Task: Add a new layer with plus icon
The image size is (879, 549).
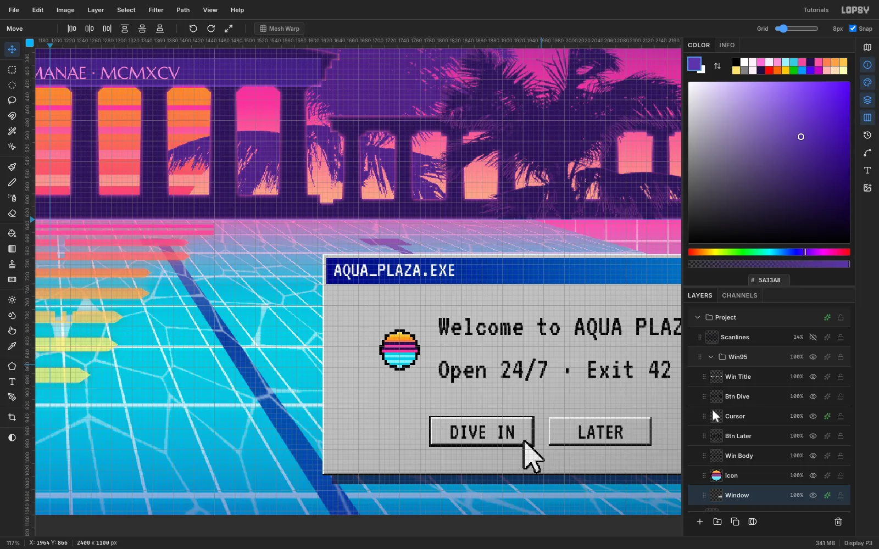Action: (700, 522)
